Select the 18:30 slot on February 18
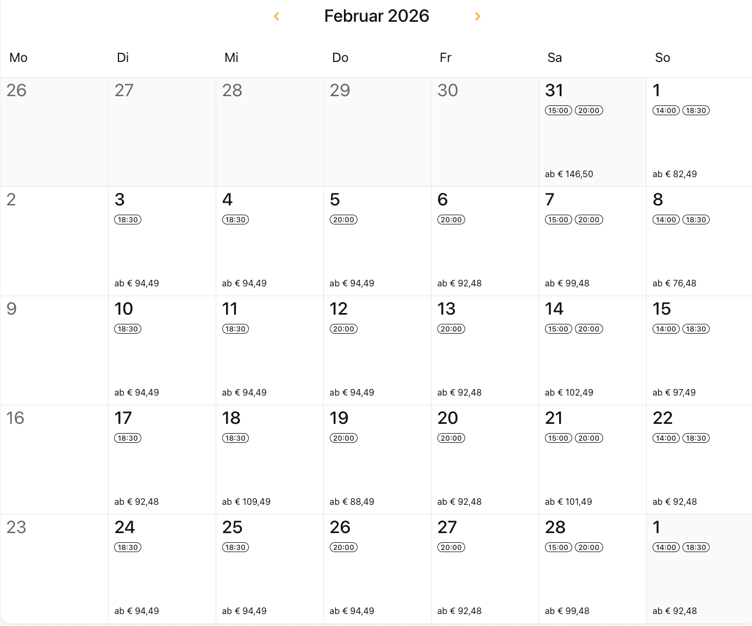 235,438
